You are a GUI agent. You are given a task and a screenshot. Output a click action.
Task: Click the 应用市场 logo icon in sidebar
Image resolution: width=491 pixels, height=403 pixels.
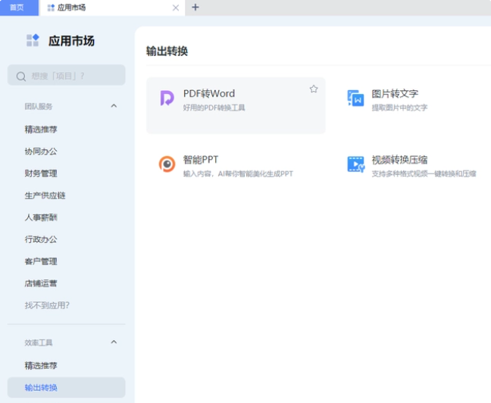(x=32, y=40)
